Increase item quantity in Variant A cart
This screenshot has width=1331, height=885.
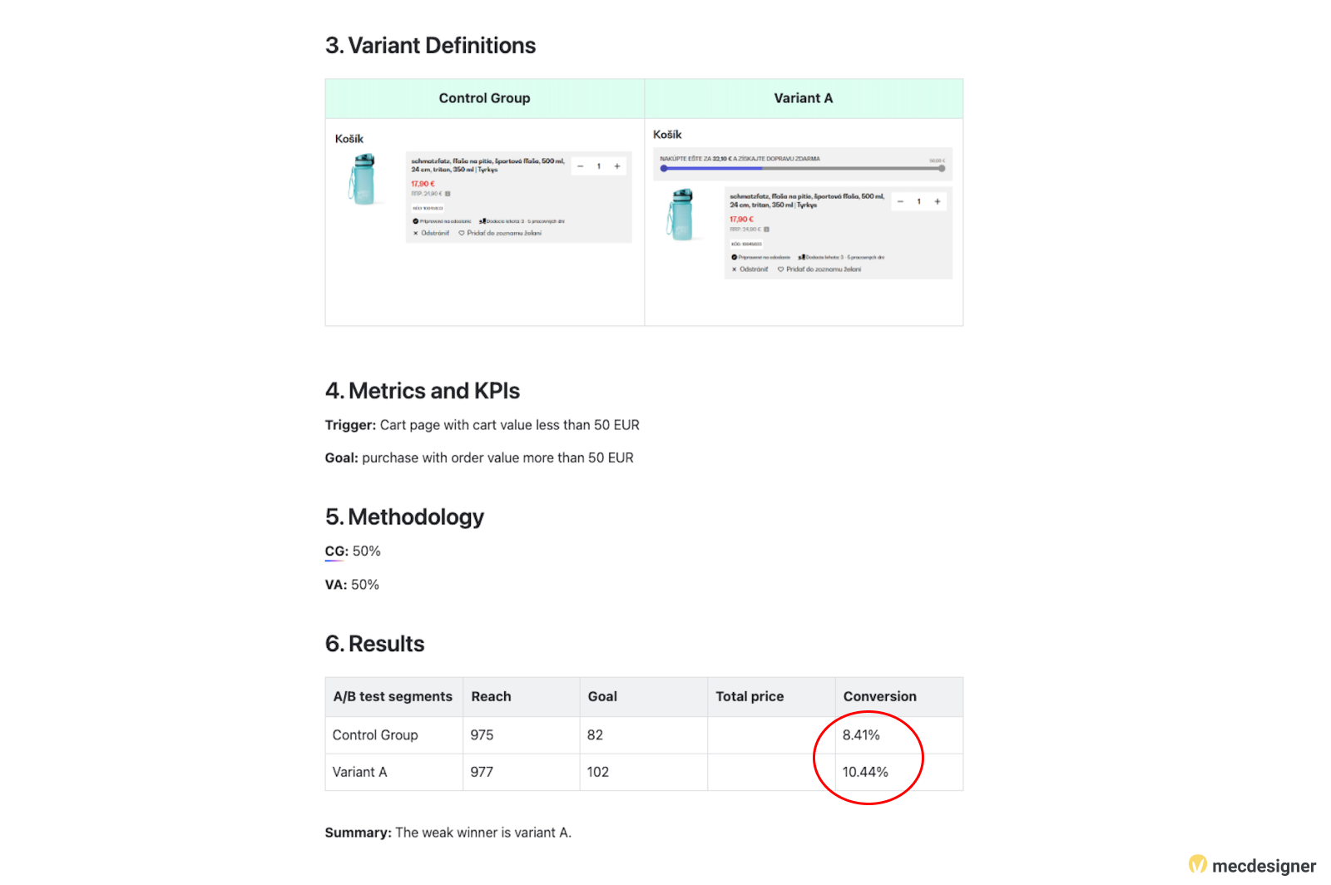938,201
